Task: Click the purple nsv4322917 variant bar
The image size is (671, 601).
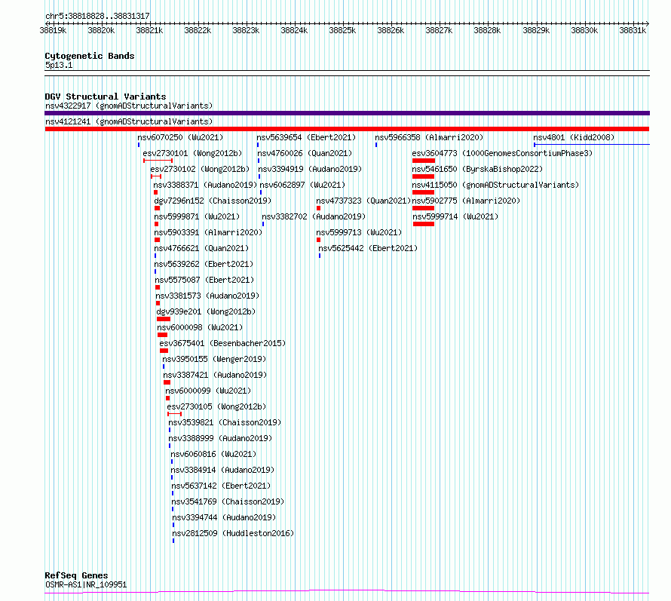Action: [347, 113]
